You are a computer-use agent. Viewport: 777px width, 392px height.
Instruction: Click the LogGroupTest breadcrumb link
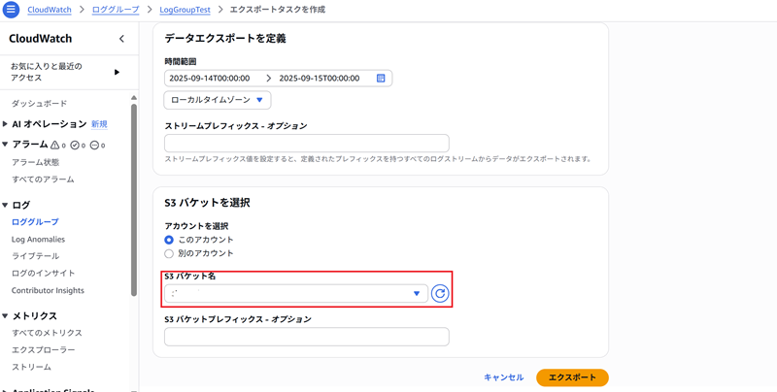(186, 10)
